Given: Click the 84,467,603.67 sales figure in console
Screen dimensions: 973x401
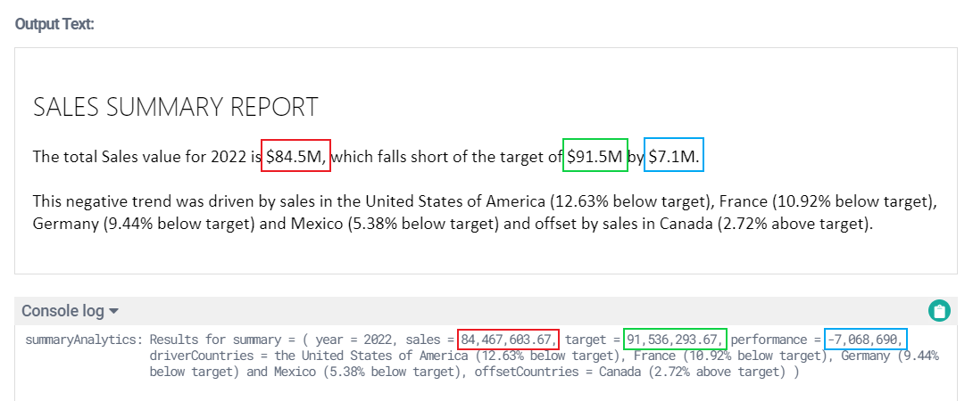Looking at the screenshot, I should (x=508, y=340).
